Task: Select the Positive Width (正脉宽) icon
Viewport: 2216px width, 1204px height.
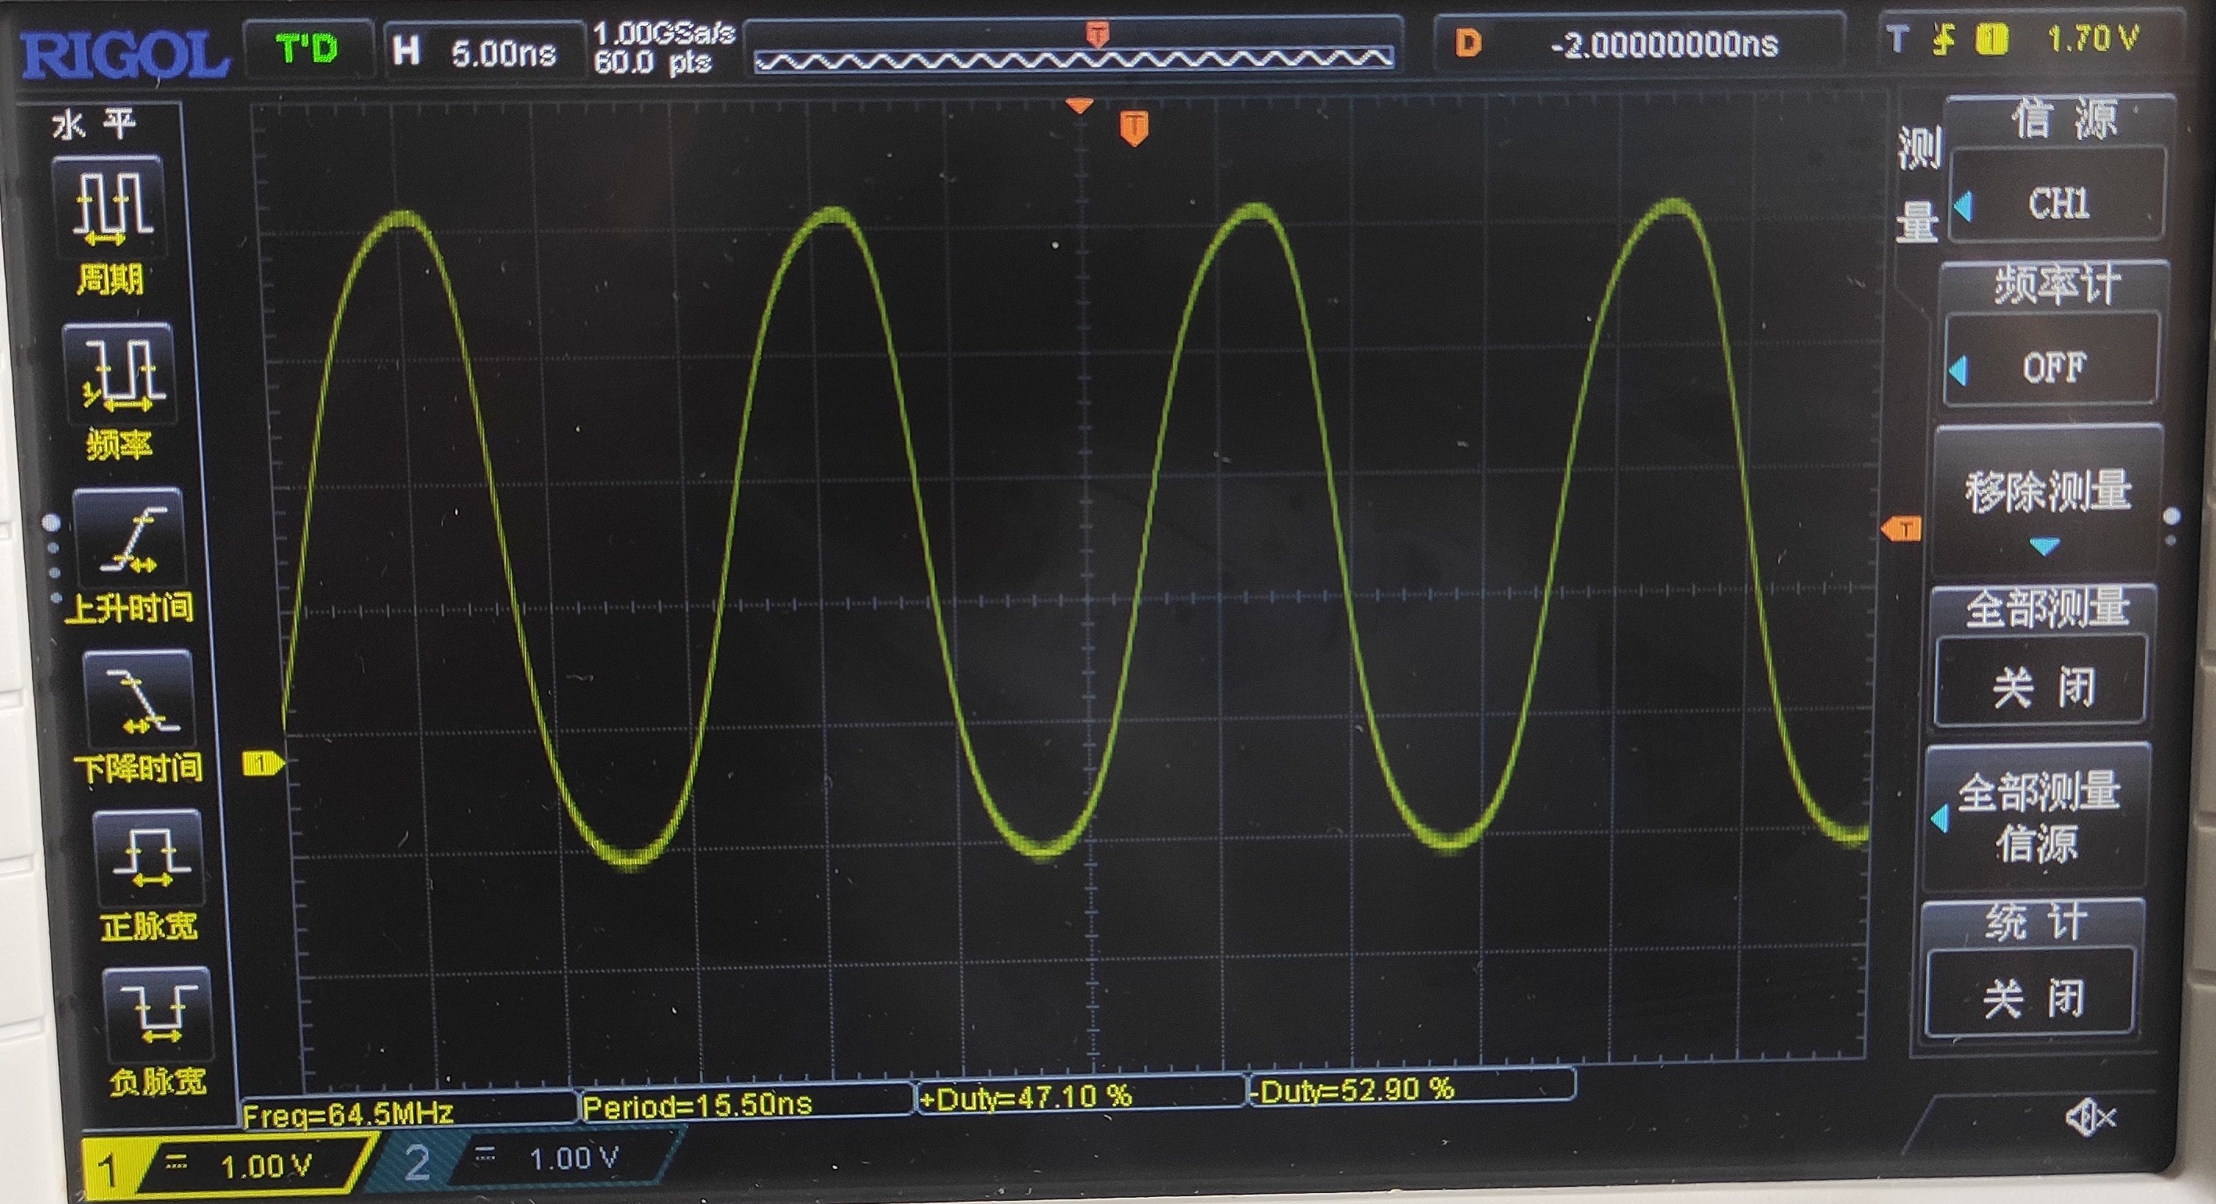Action: pyautogui.click(x=148, y=858)
